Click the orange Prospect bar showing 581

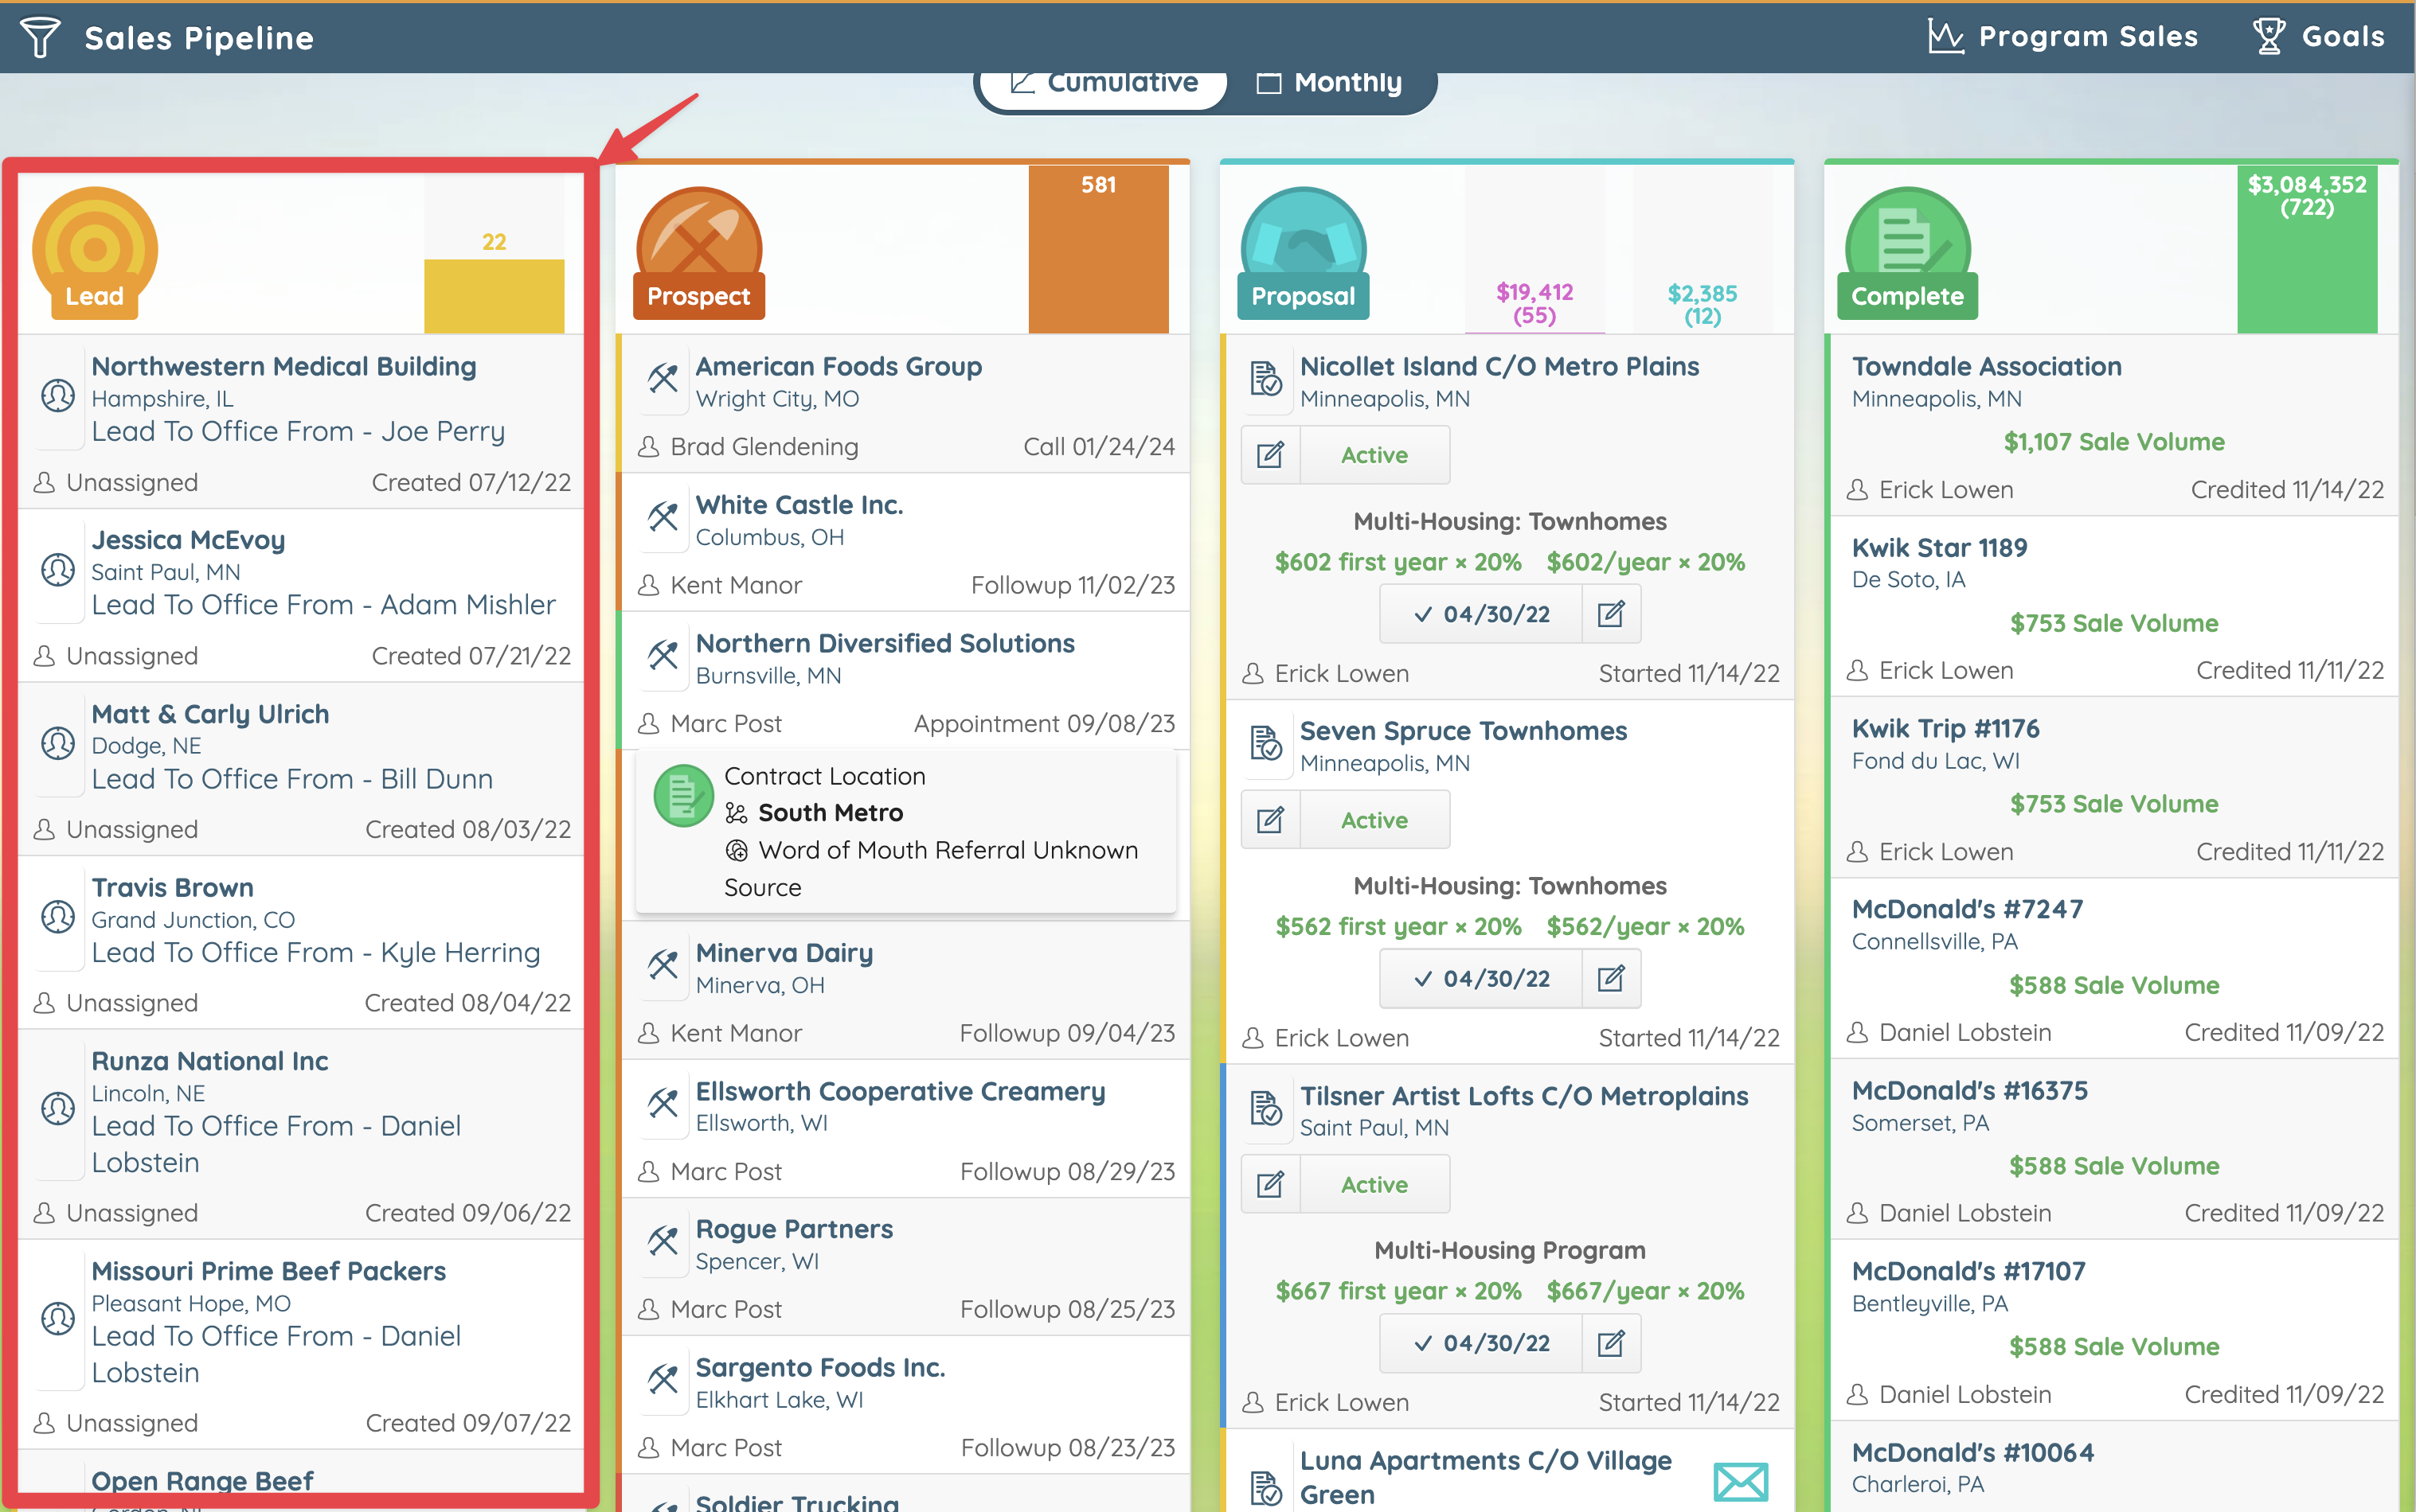[1098, 249]
